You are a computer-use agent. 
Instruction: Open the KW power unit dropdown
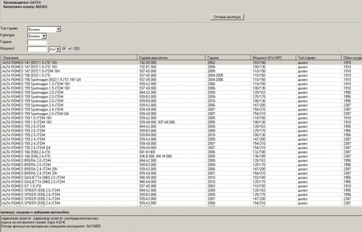58,49
